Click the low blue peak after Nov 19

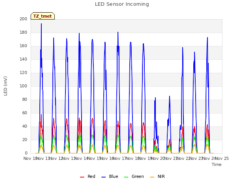[x=155, y=98]
